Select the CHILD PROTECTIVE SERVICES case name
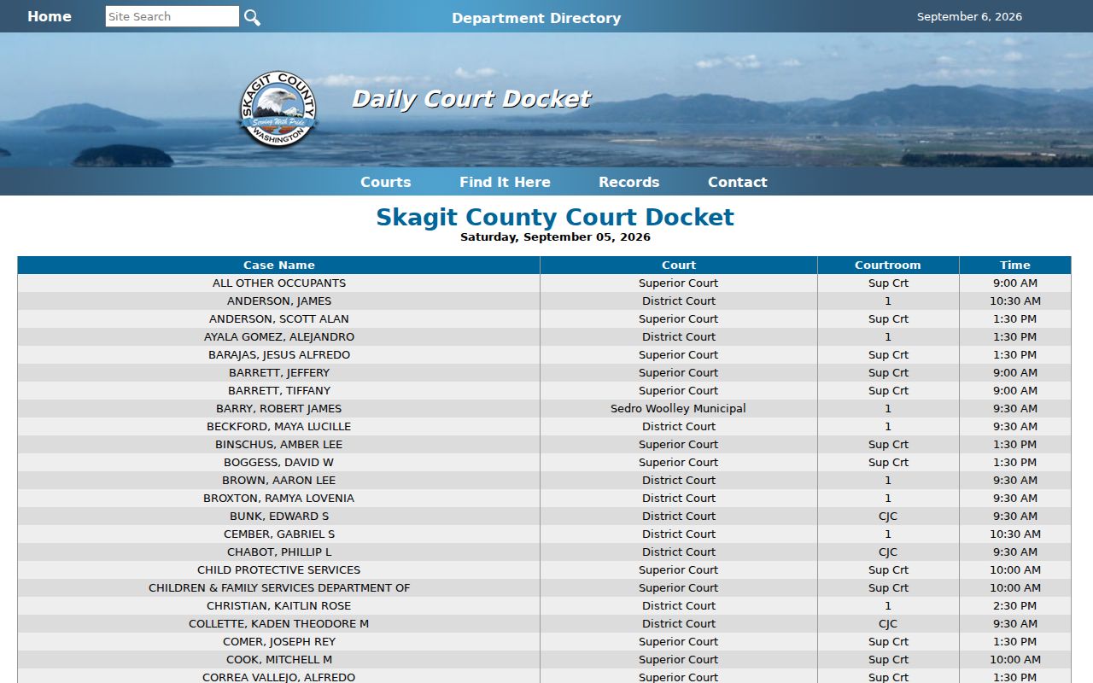The height and width of the screenshot is (683, 1093). click(279, 569)
